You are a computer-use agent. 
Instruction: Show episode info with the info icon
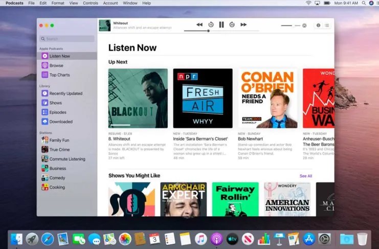318,26
